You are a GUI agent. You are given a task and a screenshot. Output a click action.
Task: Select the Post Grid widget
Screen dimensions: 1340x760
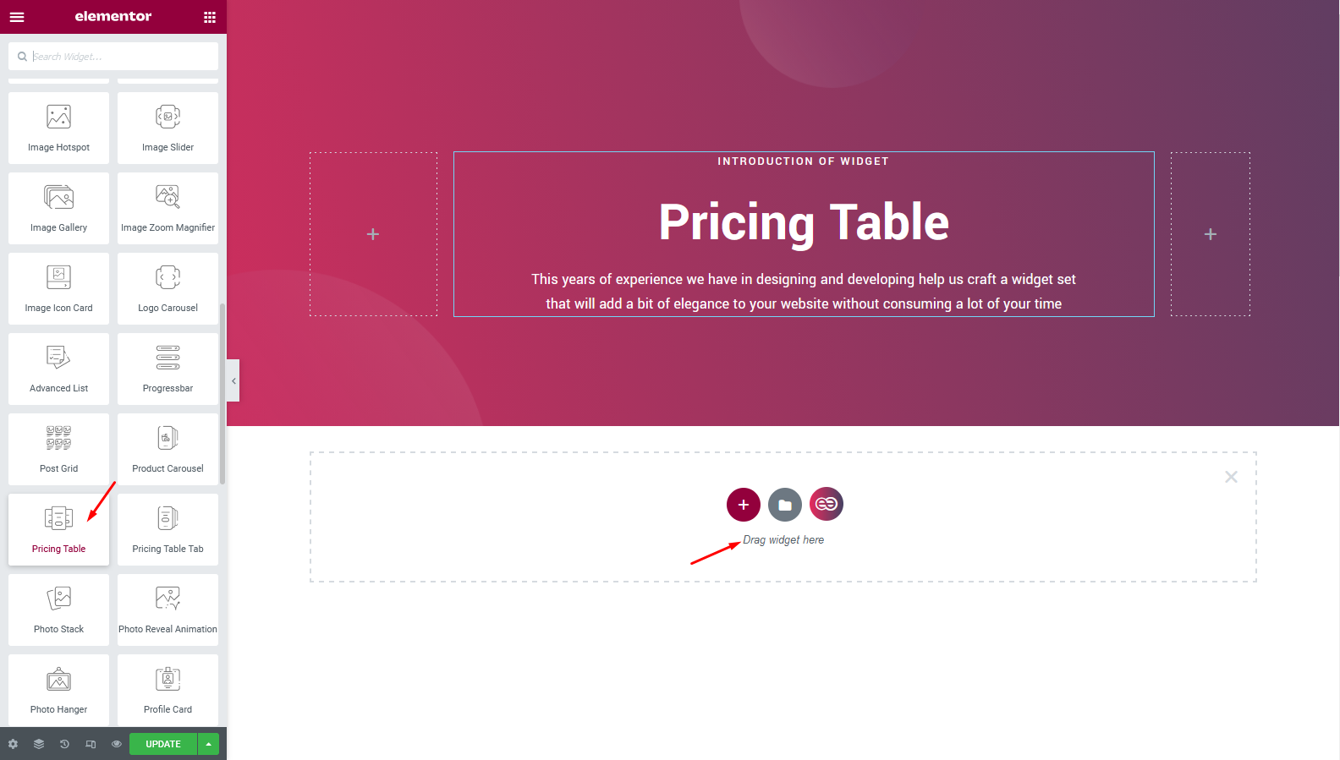(58, 448)
